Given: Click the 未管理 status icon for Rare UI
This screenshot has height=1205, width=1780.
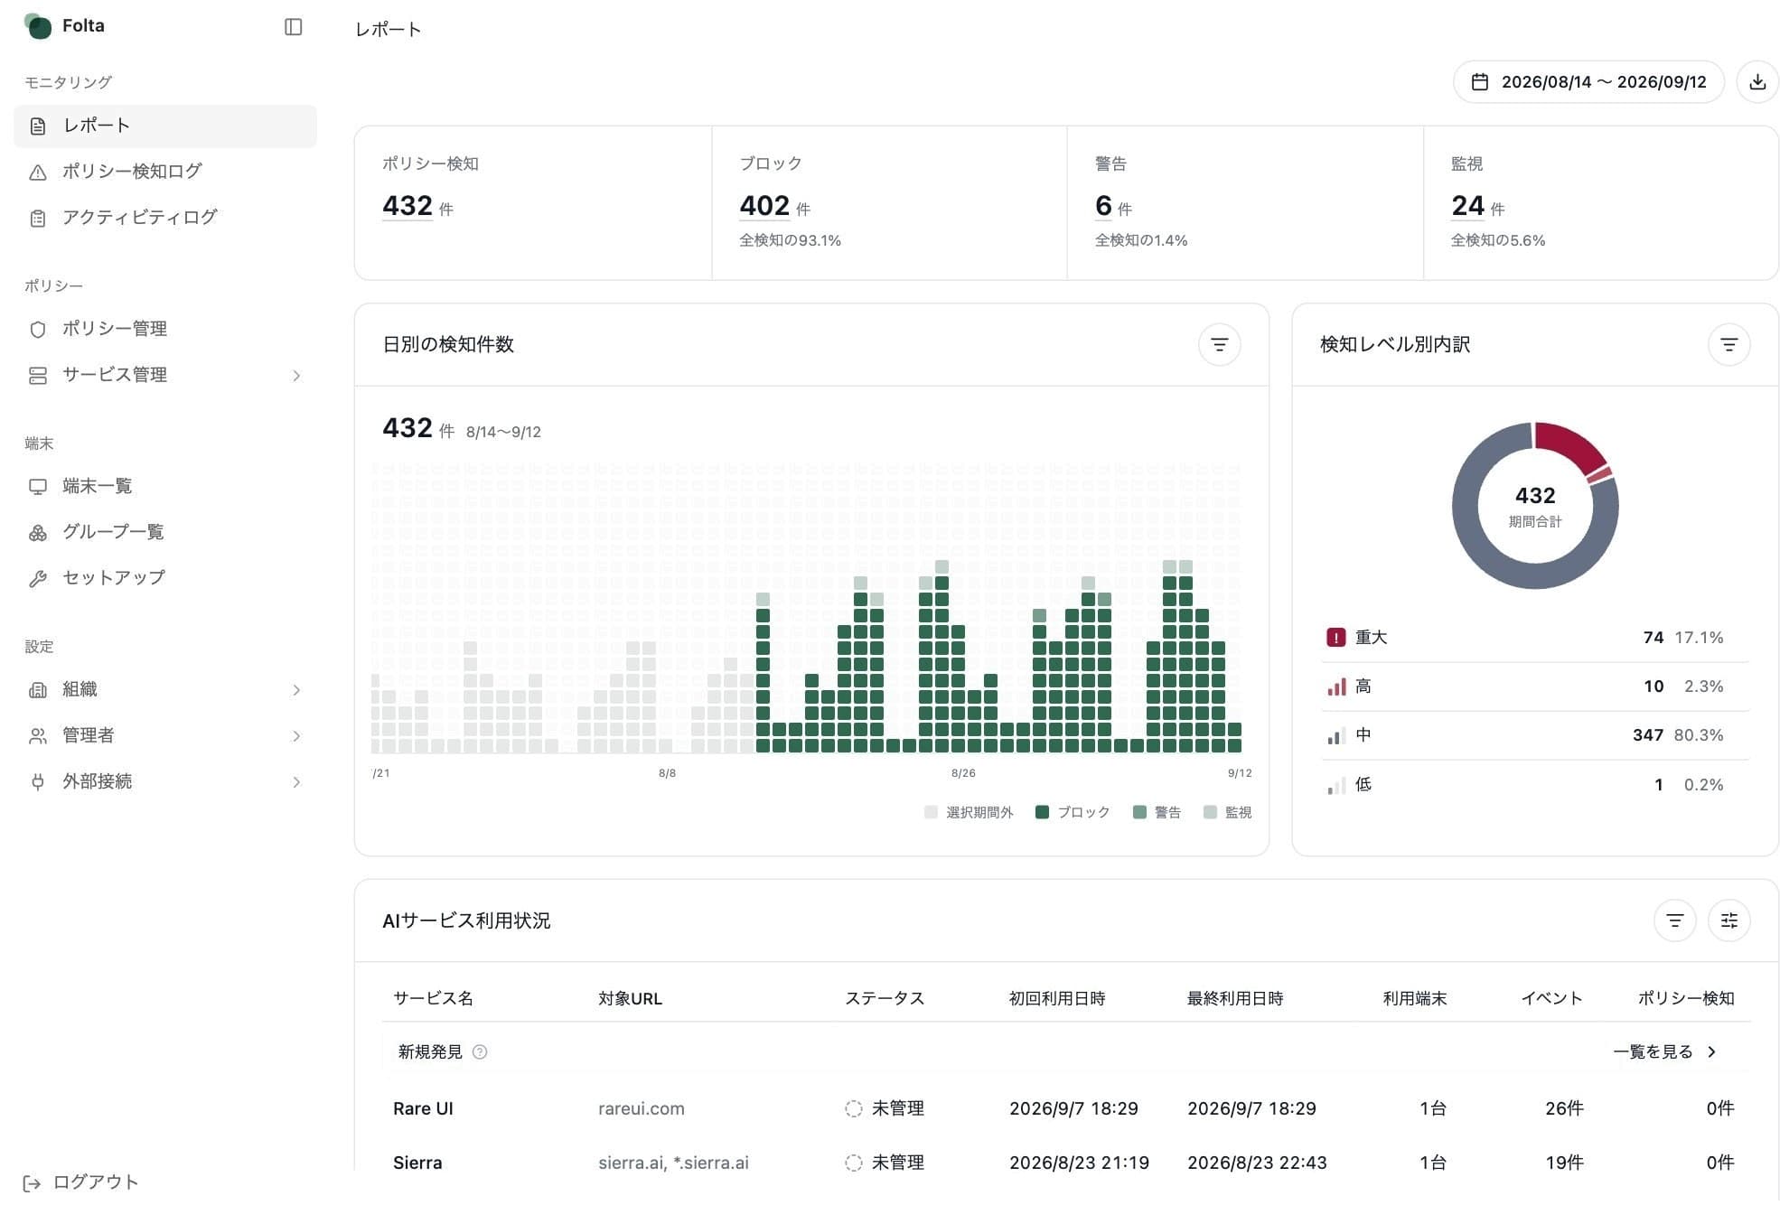Looking at the screenshot, I should (x=853, y=1108).
